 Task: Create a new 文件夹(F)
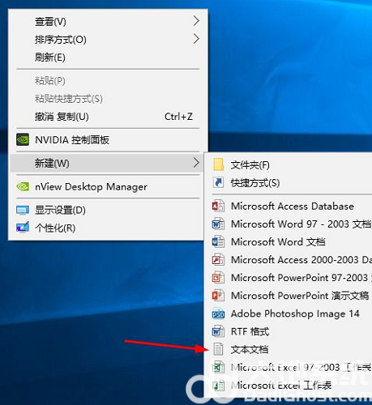[250, 165]
